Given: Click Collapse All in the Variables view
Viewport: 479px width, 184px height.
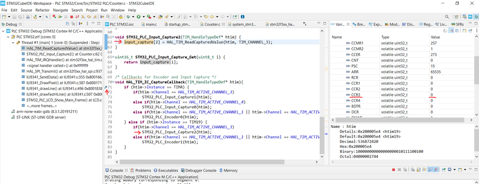Looking at the screenshot, I should coord(457,31).
